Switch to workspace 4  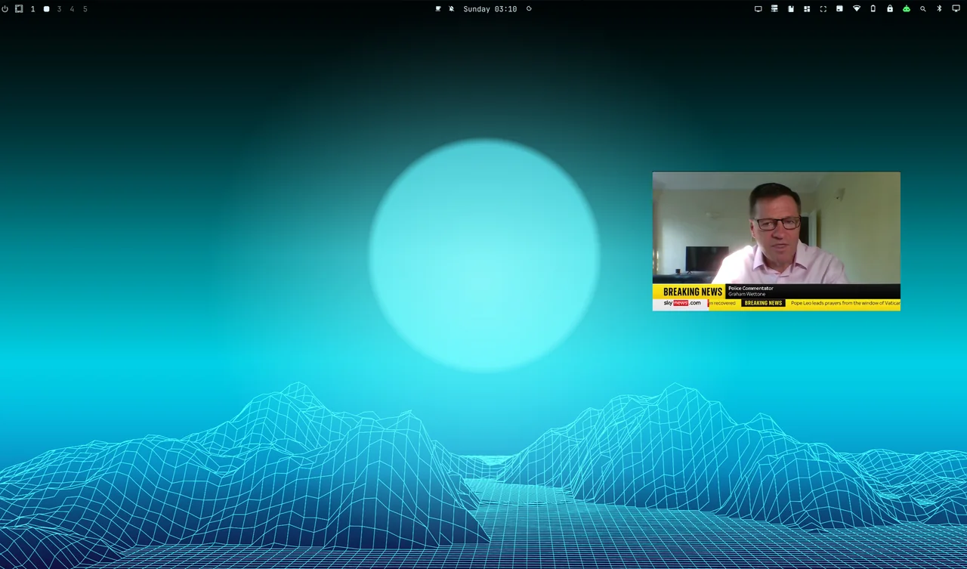(x=73, y=9)
